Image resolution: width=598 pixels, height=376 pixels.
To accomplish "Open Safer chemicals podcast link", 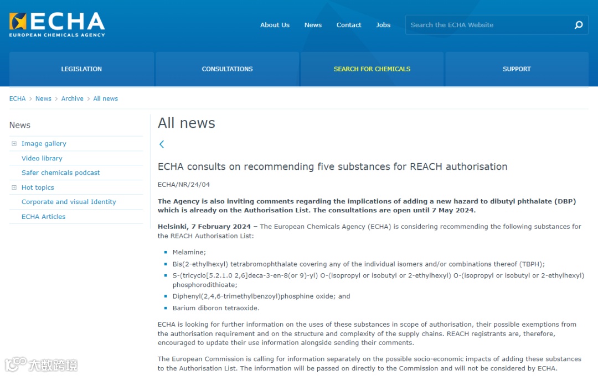I will click(x=61, y=173).
